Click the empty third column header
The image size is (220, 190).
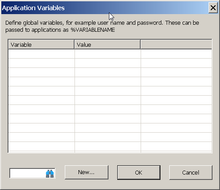176,45
